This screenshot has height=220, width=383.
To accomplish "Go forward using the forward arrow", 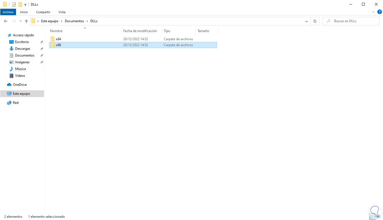I will [14, 21].
